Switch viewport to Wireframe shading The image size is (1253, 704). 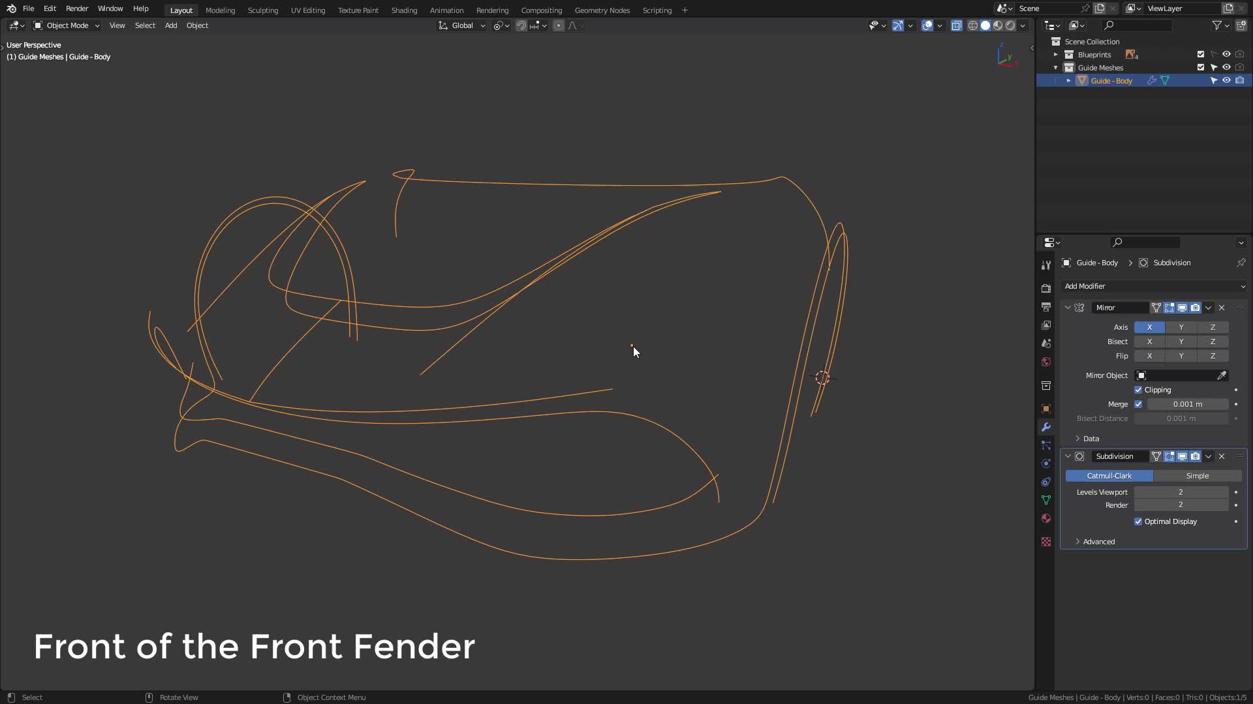(973, 25)
